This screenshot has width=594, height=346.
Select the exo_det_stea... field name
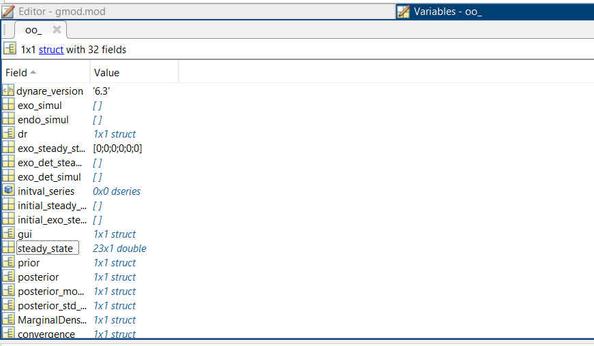click(x=50, y=163)
